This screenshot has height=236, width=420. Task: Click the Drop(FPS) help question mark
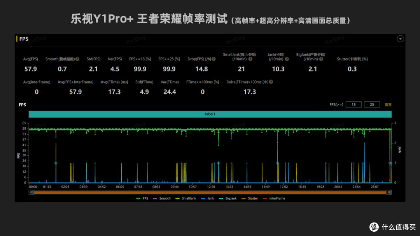pyautogui.click(x=214, y=59)
